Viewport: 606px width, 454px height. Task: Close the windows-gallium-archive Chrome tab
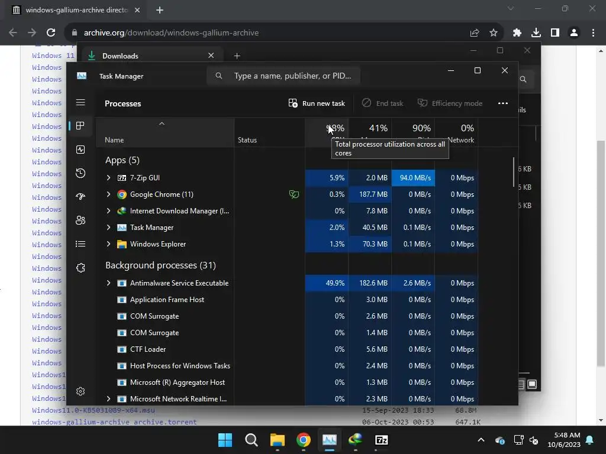tap(137, 10)
